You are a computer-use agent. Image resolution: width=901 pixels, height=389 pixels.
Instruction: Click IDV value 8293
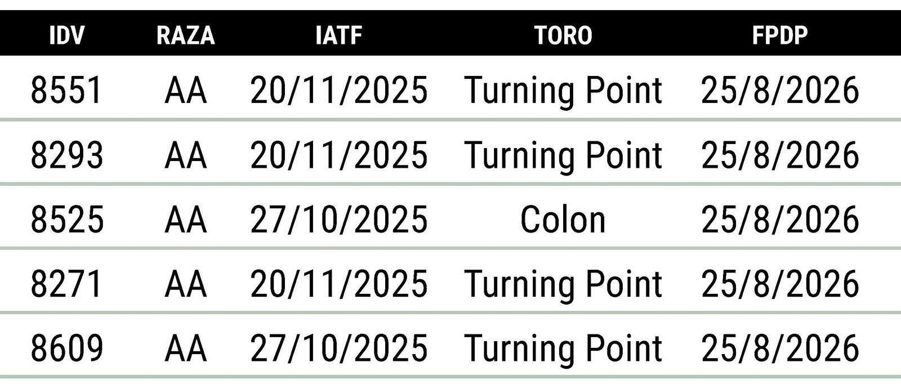coord(66,155)
